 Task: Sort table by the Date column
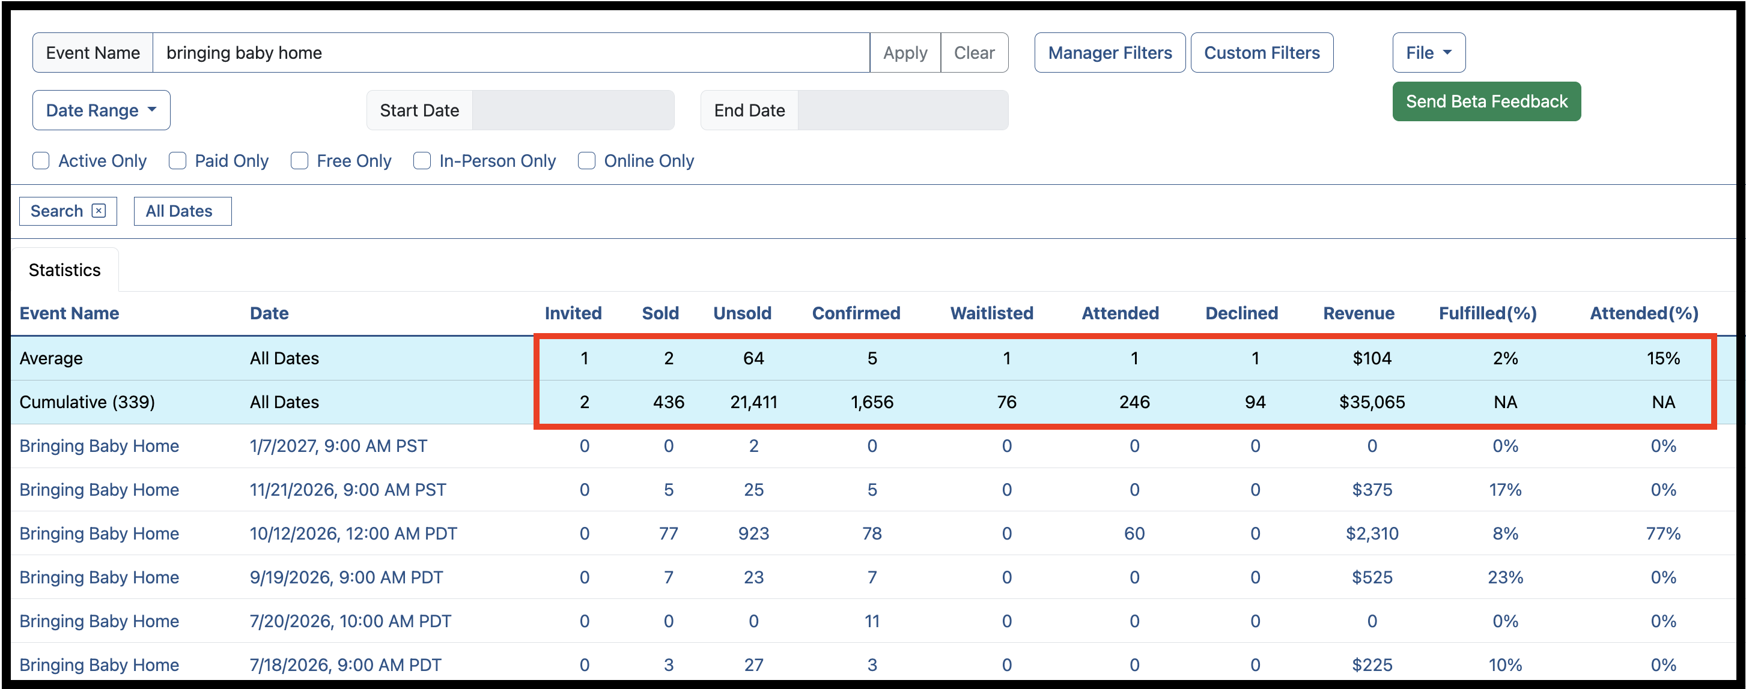coord(269,313)
